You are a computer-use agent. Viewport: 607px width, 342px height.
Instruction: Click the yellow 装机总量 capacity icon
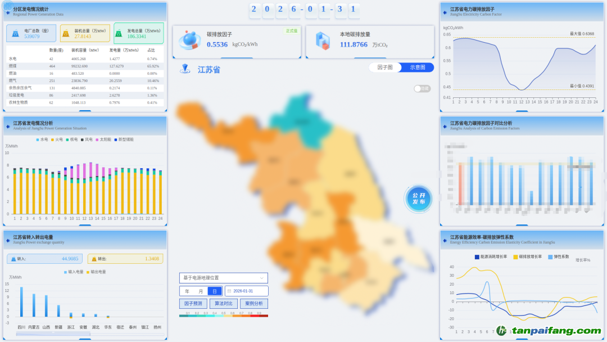tap(66, 33)
